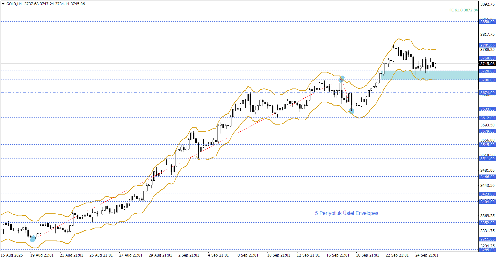Click the GOLD,H4 symbol label
498x259 pixels.
click(x=14, y=4)
